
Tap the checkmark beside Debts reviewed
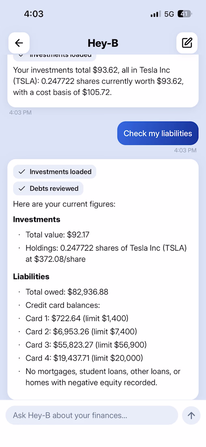pos(21,189)
